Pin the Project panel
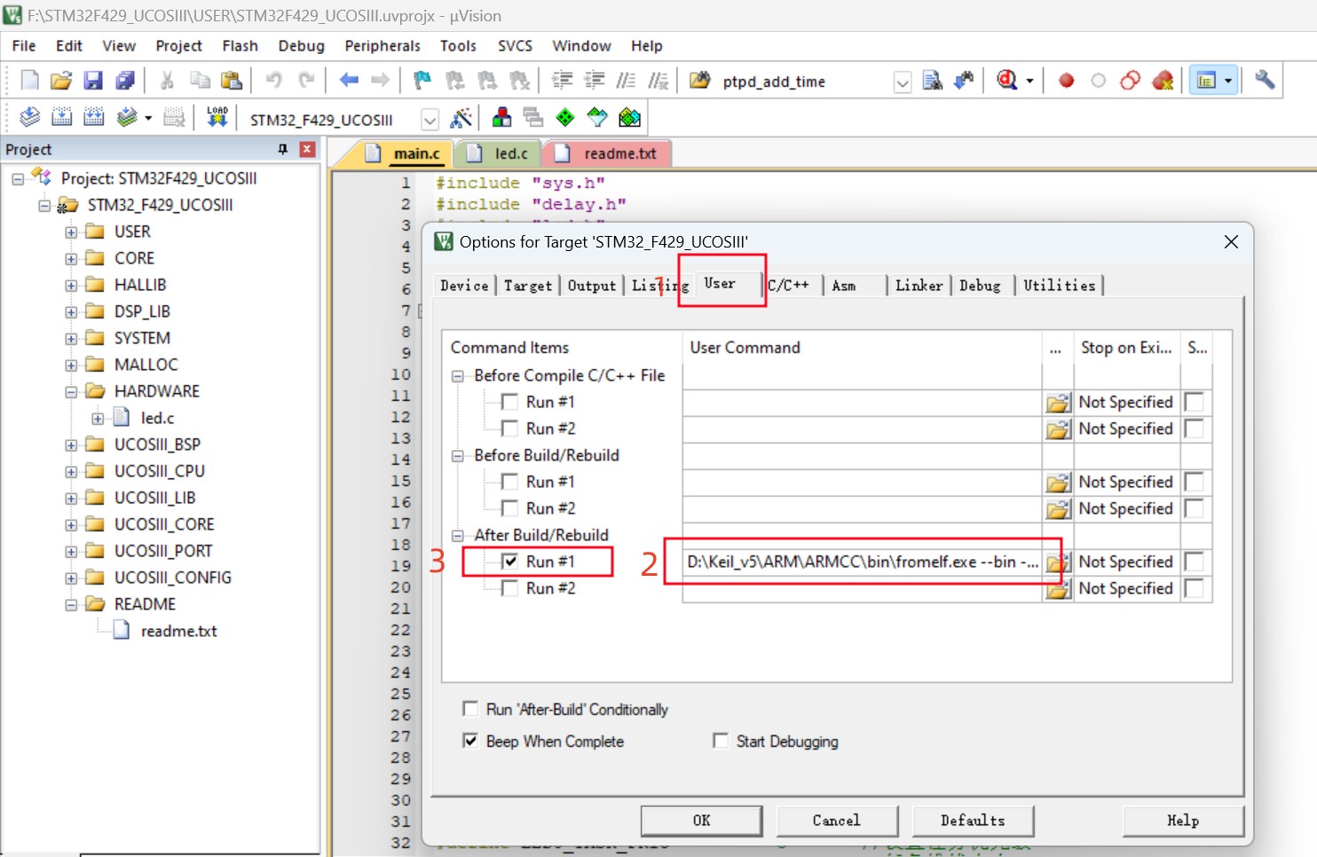Screen dimensions: 1317x857 (x=283, y=149)
